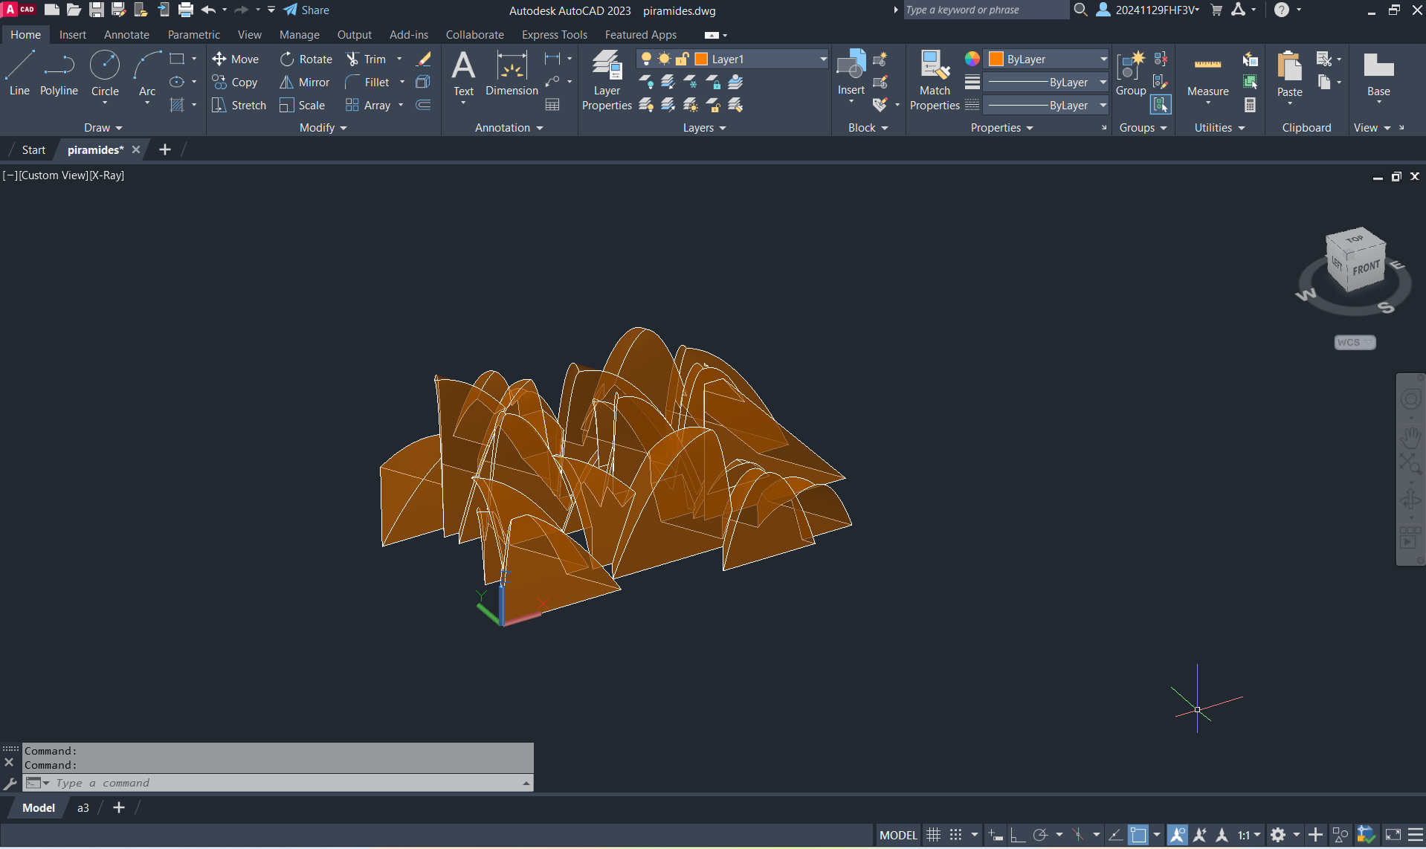Toggle snap mode in status bar

point(956,835)
